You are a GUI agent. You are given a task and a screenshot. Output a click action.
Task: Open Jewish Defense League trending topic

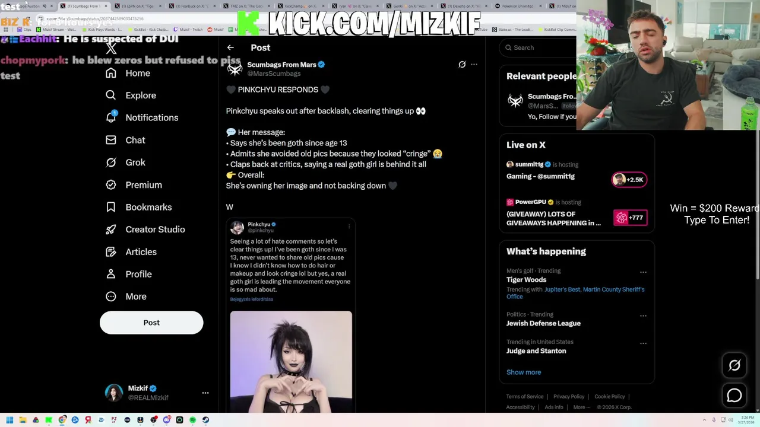tap(543, 323)
